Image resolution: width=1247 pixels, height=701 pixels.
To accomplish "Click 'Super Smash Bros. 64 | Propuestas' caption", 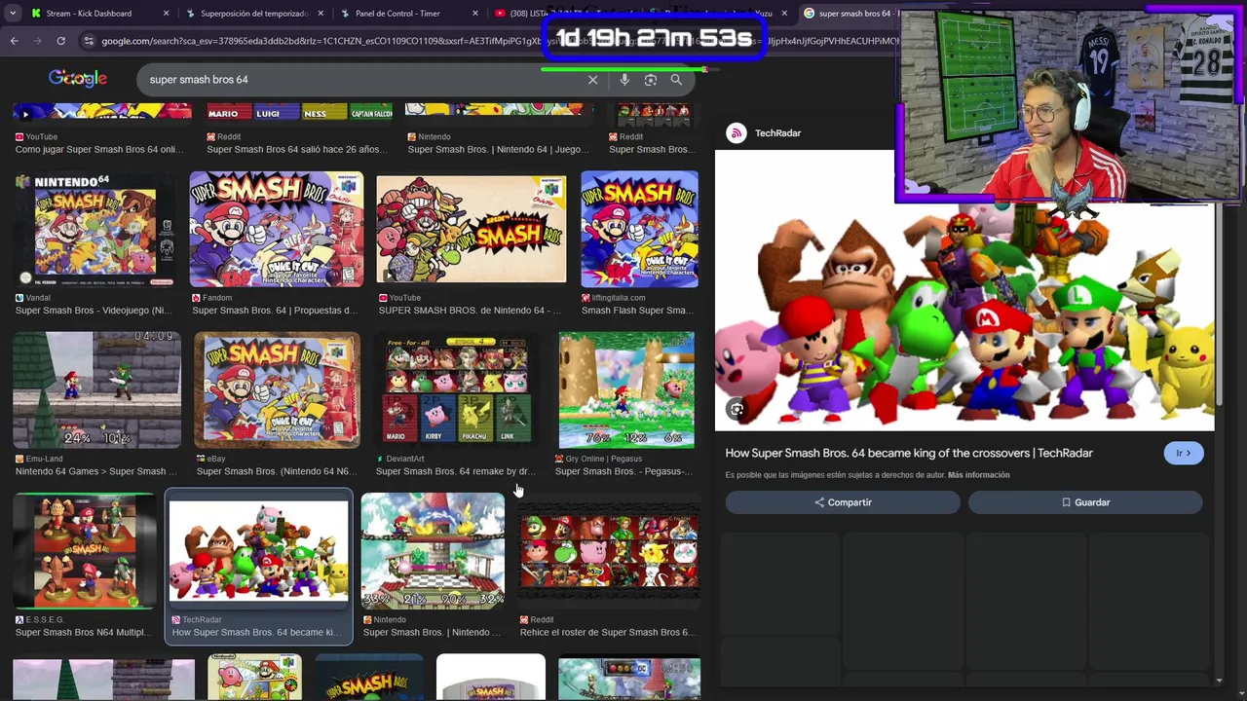I will (275, 311).
